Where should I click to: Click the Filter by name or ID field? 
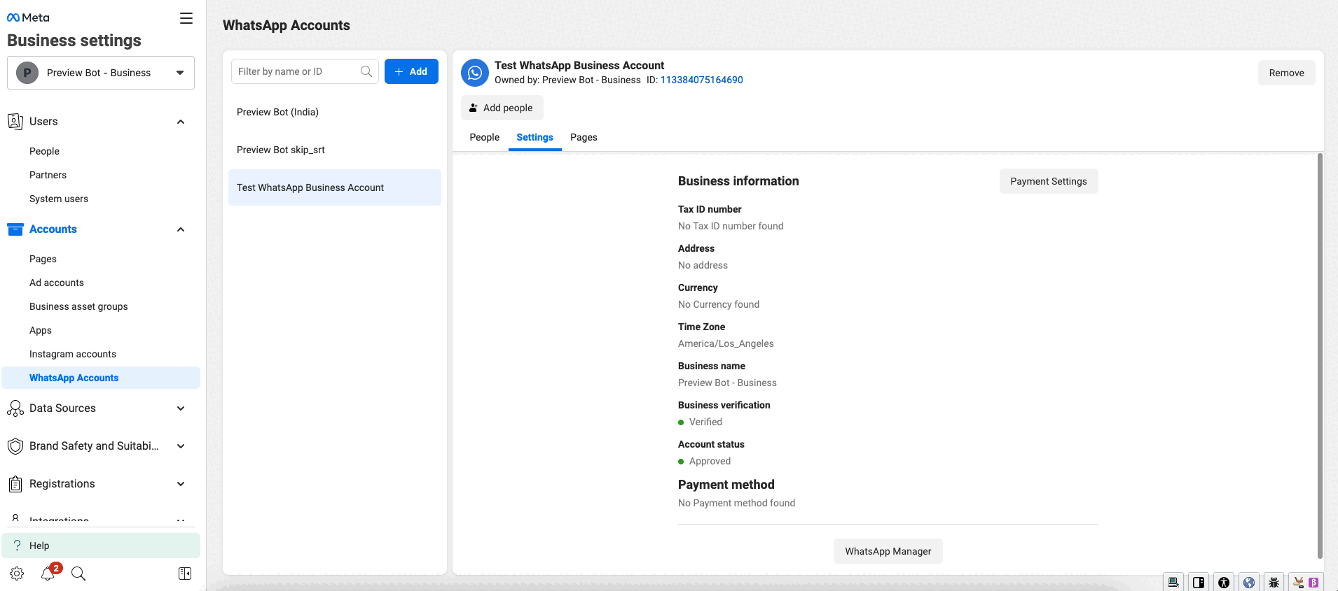tap(298, 71)
